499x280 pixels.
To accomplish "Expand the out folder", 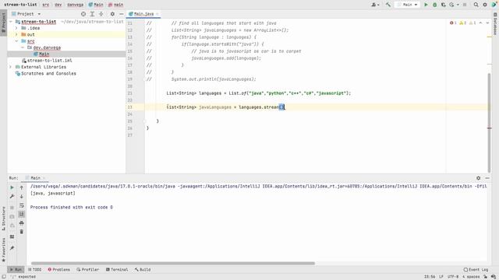I will point(16,34).
